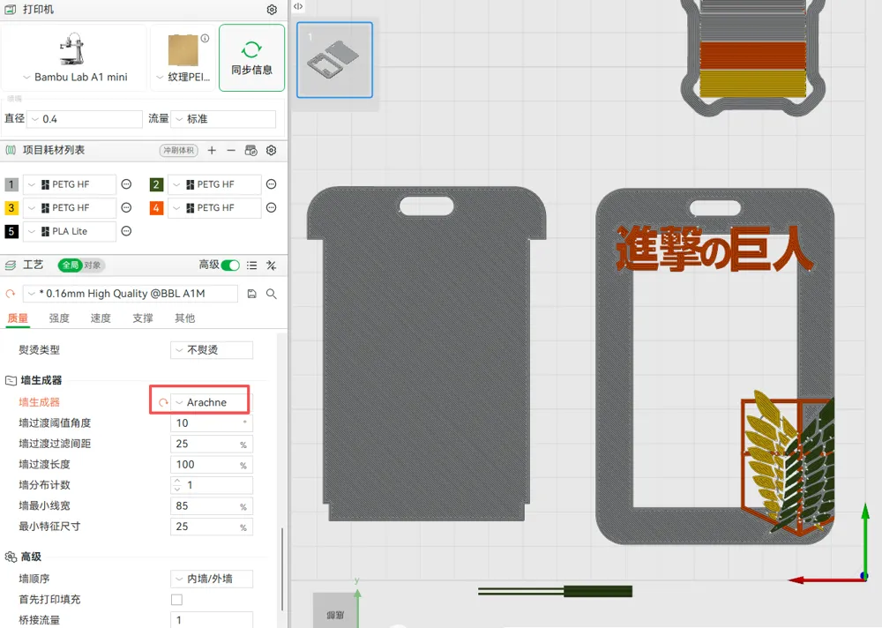Collapse the sidebar with arrows icon

coord(298,6)
